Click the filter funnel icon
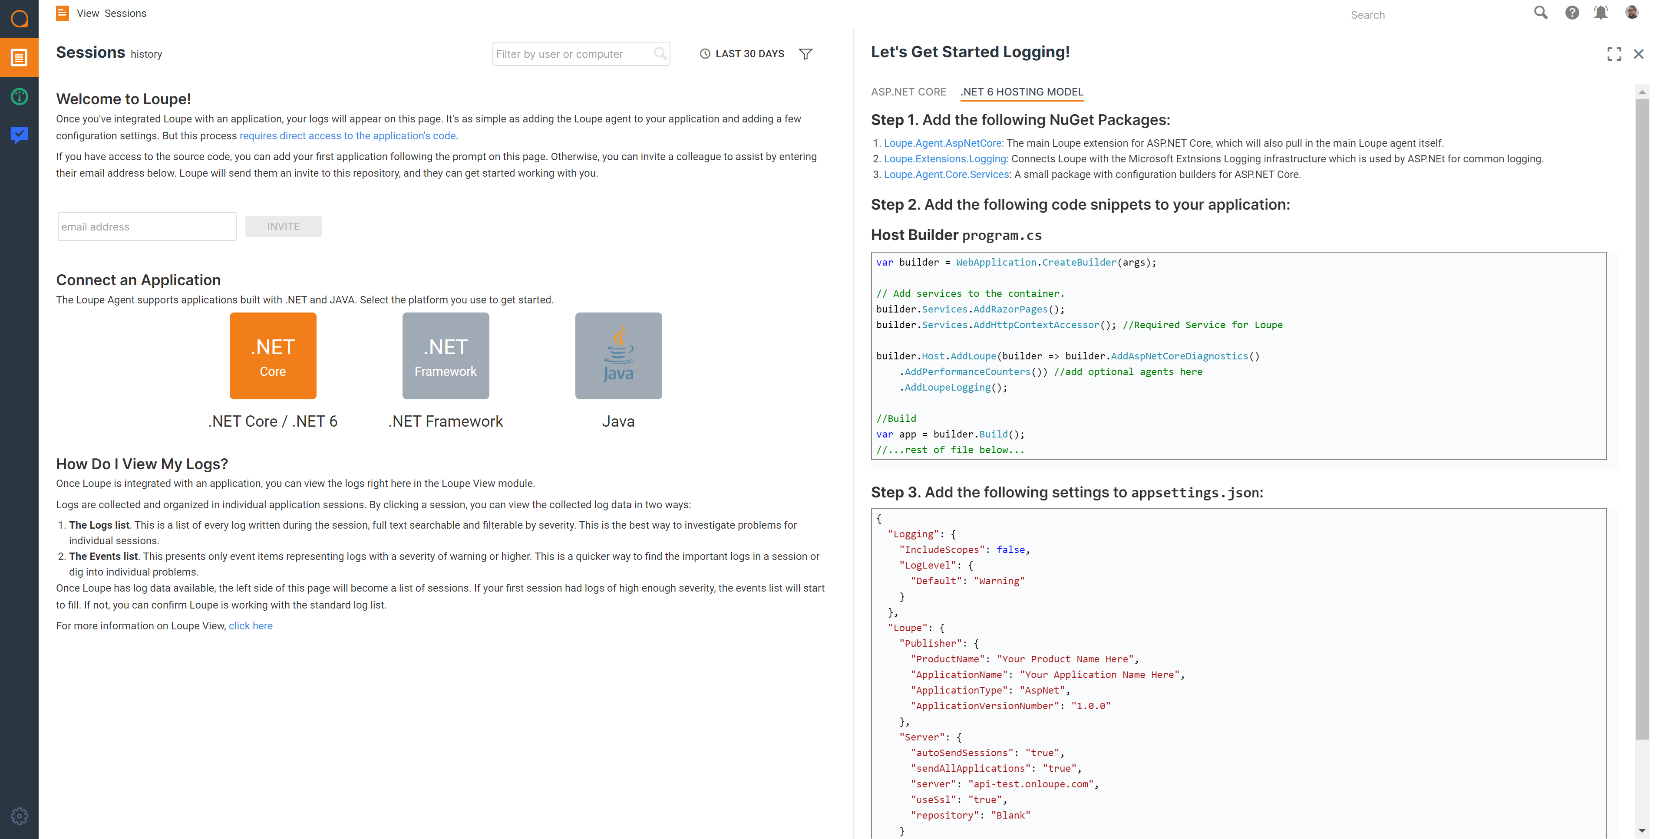Image resolution: width=1667 pixels, height=839 pixels. (805, 54)
